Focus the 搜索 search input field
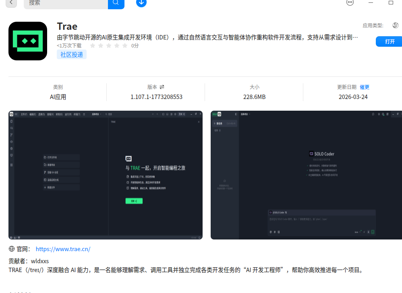 [66, 3]
